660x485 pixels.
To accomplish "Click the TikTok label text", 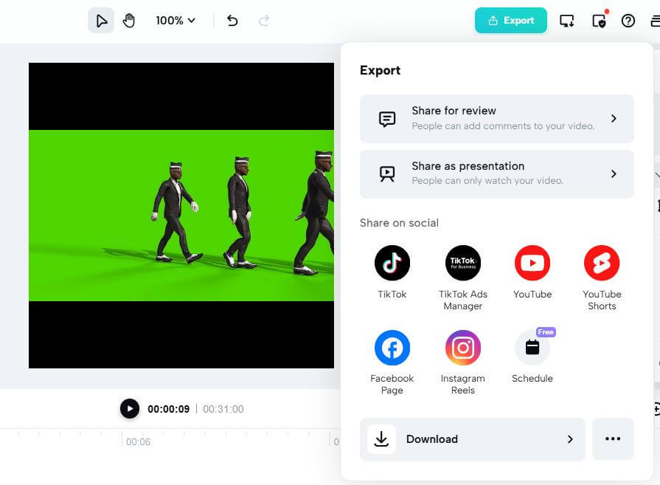I will pos(392,294).
